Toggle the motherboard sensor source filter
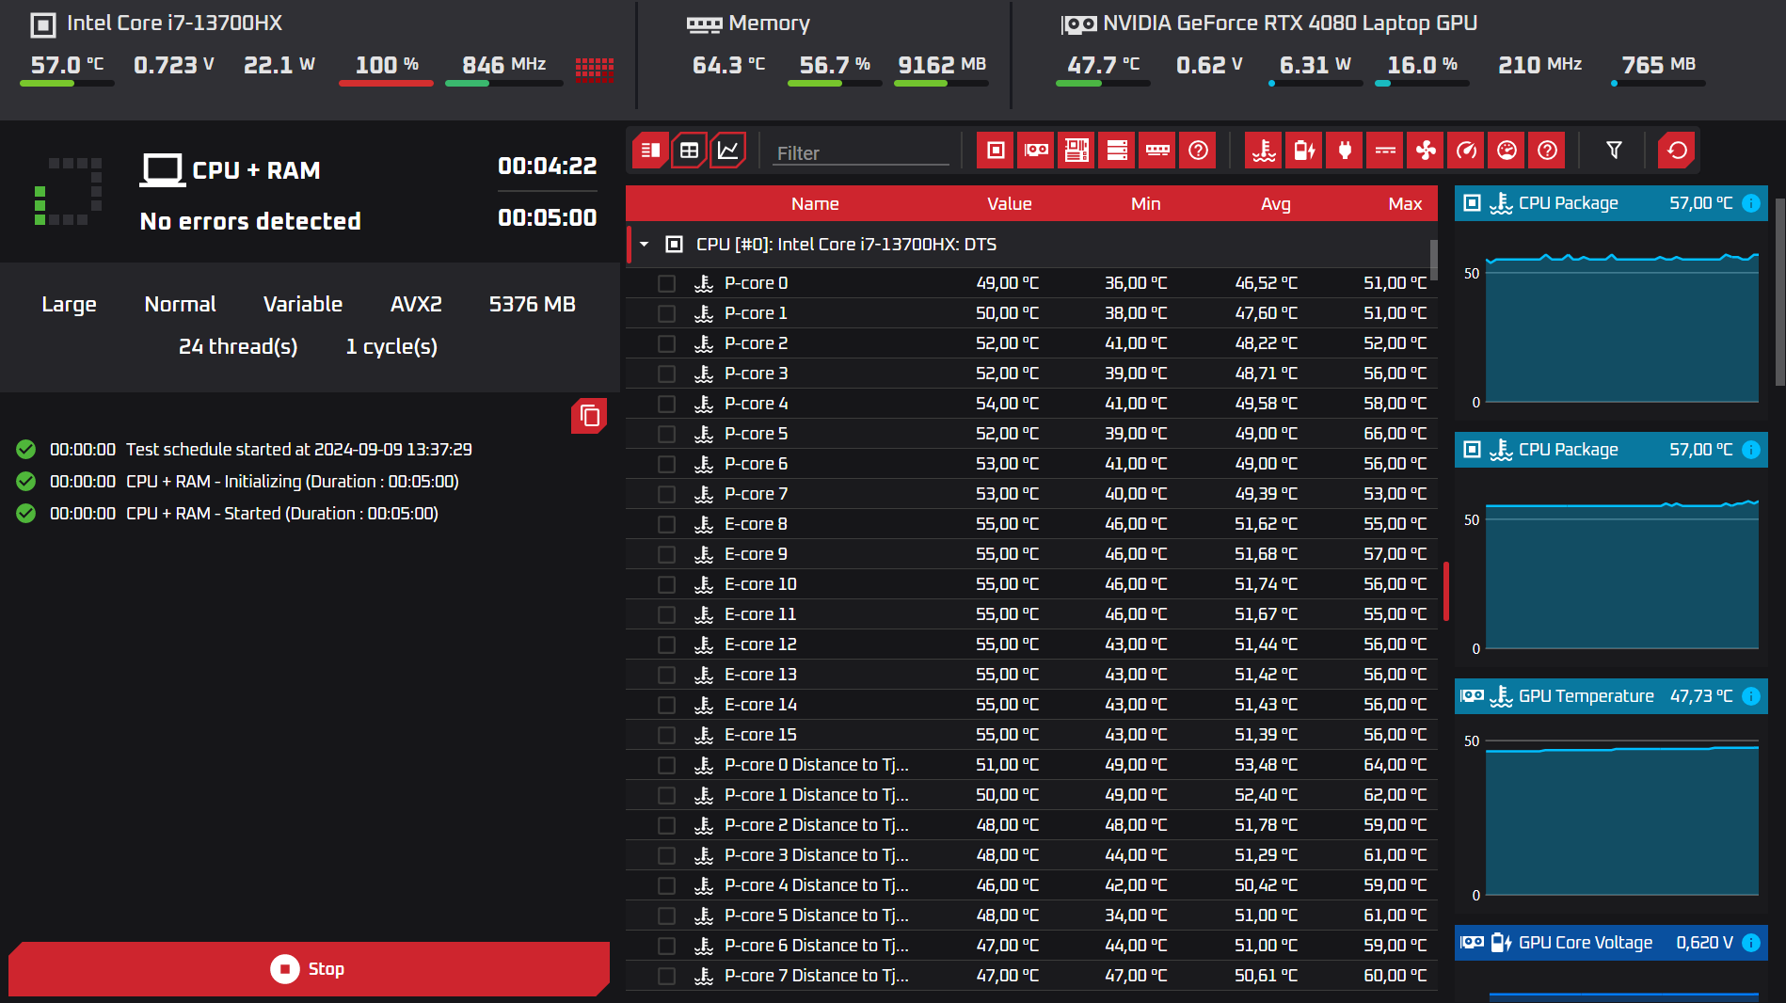 click(x=1076, y=151)
